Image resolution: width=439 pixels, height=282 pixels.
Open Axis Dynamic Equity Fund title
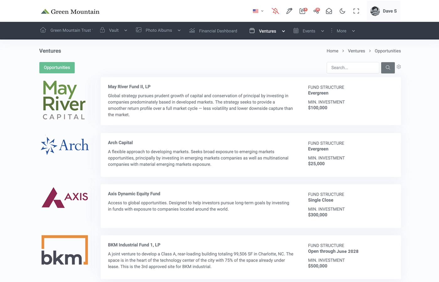click(134, 194)
